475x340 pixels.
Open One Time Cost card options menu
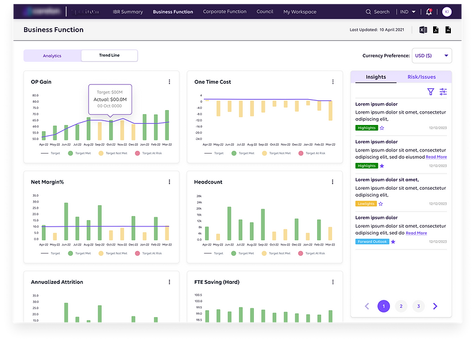333,81
